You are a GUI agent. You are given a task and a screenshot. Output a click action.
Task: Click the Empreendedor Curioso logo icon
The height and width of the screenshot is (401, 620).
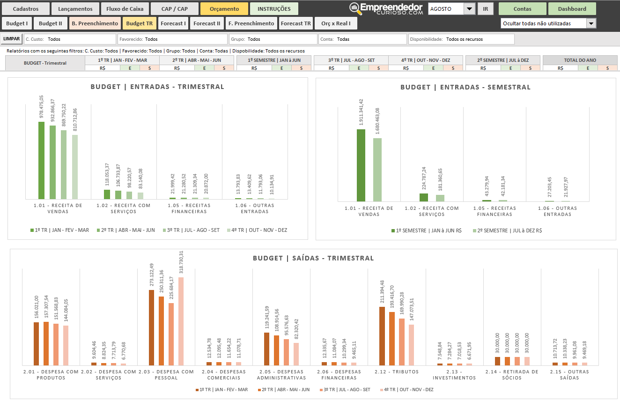[355, 8]
